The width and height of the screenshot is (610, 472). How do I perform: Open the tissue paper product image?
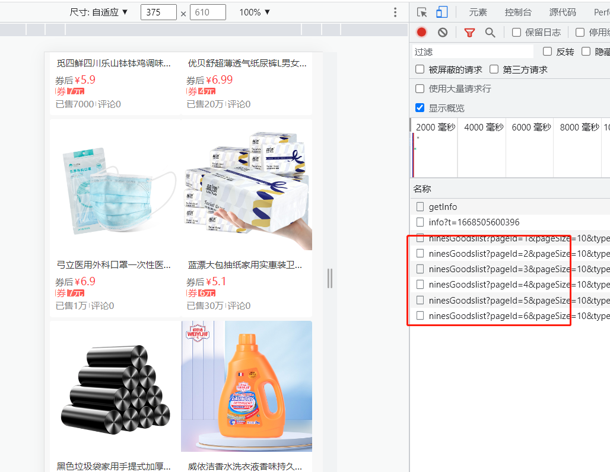(x=247, y=185)
